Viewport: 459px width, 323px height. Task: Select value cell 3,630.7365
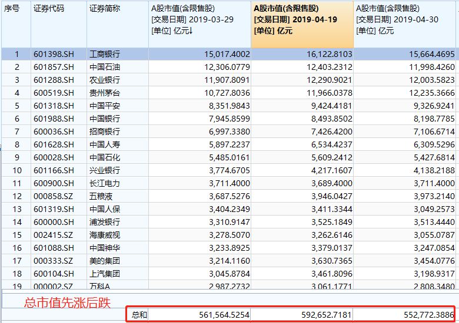pos(302,261)
